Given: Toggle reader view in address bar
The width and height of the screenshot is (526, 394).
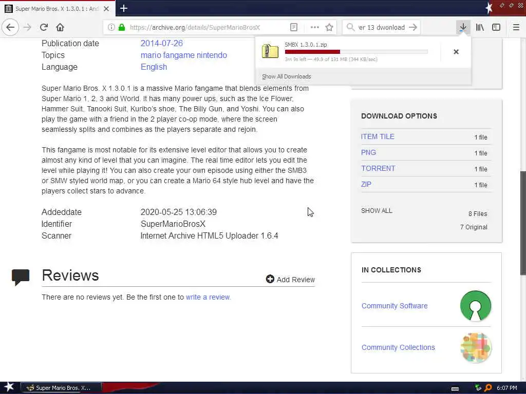Looking at the screenshot, I should (293, 27).
